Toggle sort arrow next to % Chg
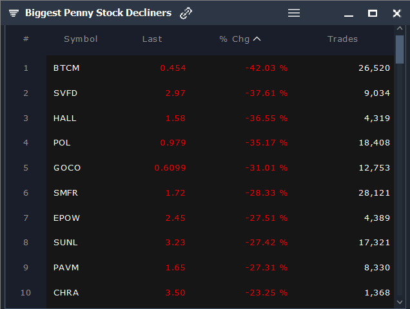 click(257, 39)
